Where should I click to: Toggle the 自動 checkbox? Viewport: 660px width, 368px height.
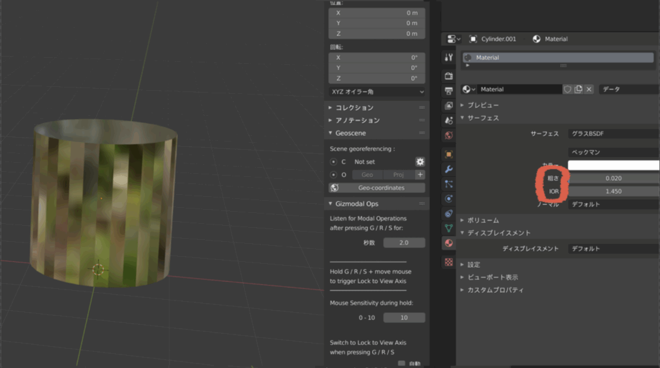point(402,363)
